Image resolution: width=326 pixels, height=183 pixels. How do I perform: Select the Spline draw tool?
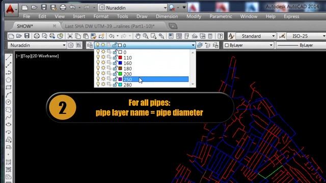tap(8, 117)
